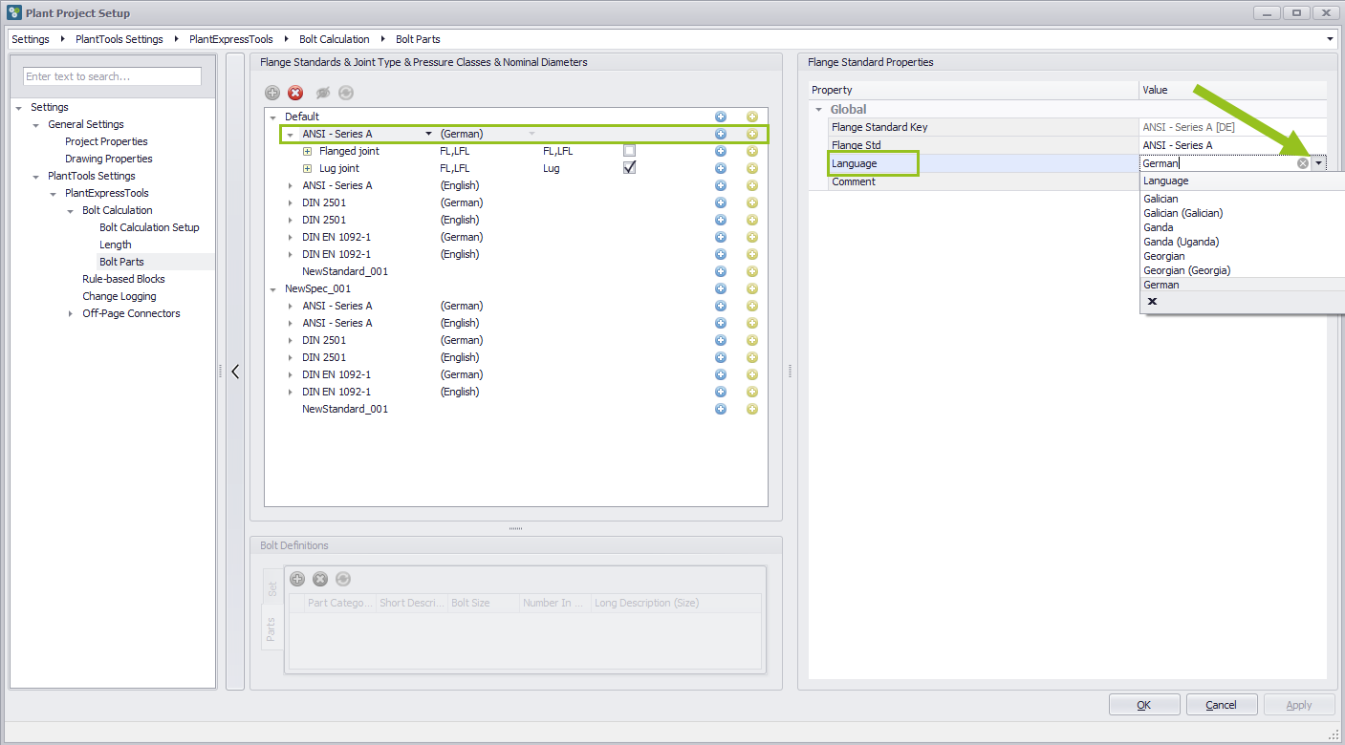The height and width of the screenshot is (745, 1345).
Task: Switch to the Set vertical tab
Action: point(272,589)
